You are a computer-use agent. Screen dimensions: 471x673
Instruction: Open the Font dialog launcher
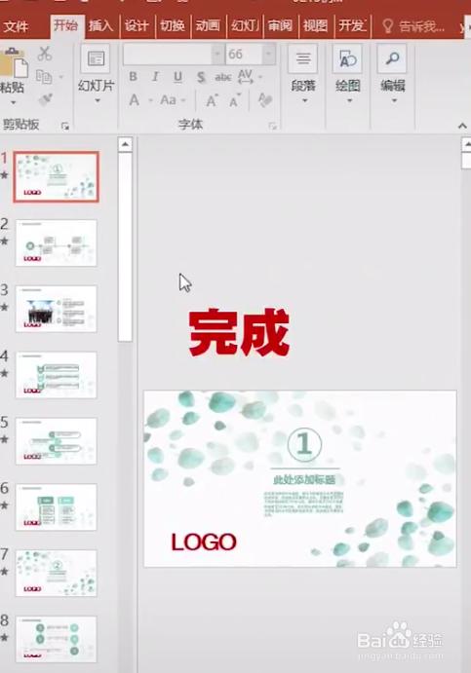[x=272, y=126]
